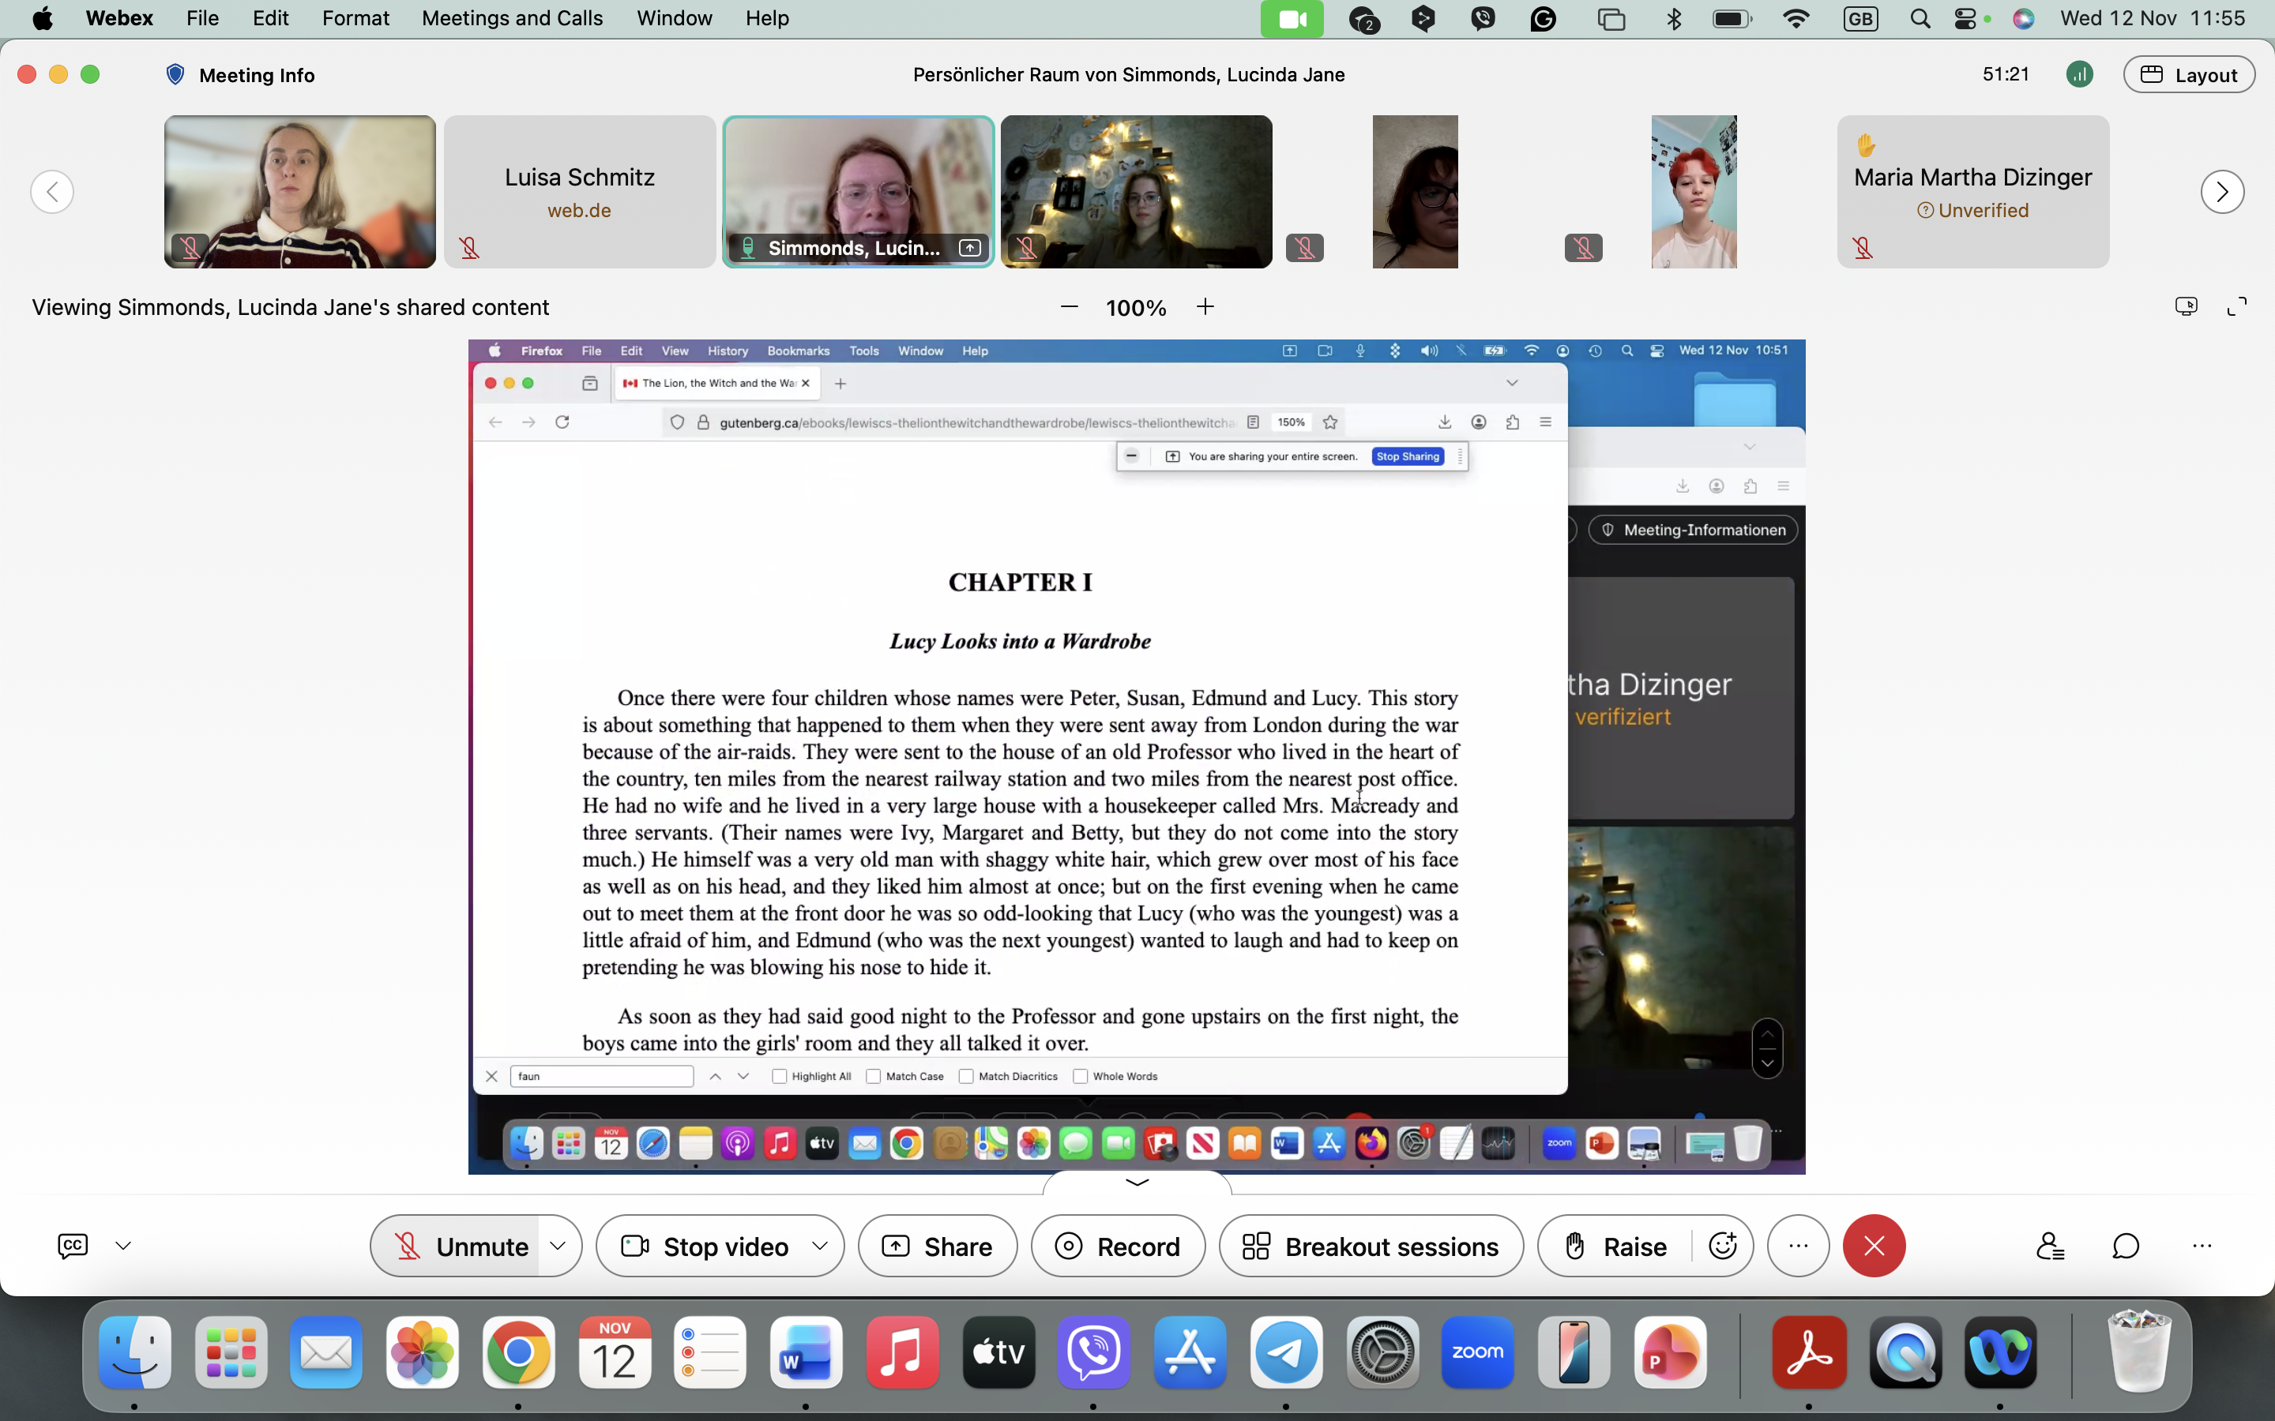
Task: Open caption options chevron beside CC
Action: (x=123, y=1247)
